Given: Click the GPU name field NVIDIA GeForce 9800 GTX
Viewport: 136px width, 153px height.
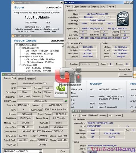Looking at the screenshot, I should click(35, 83).
